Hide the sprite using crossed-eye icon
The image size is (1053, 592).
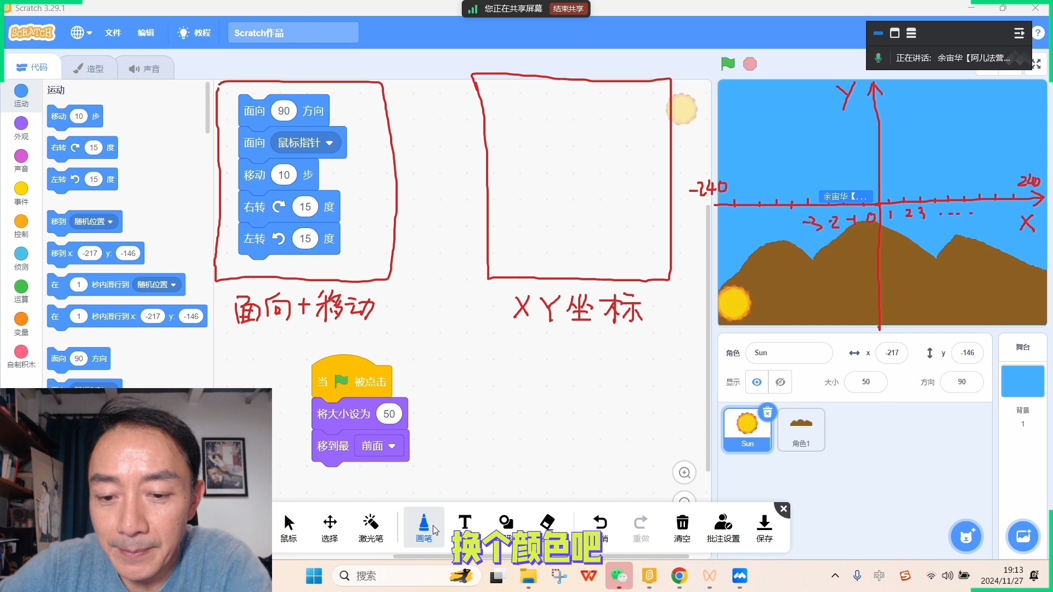click(x=780, y=382)
